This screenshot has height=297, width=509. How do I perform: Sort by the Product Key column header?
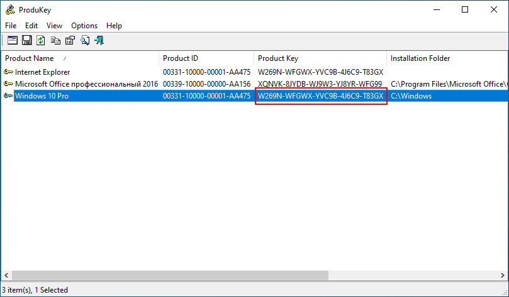[279, 58]
